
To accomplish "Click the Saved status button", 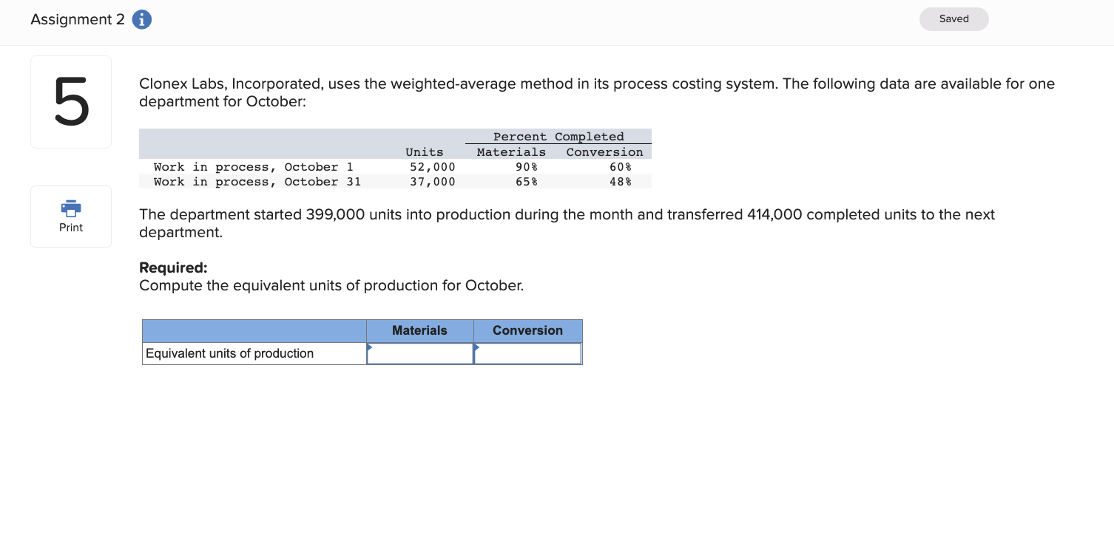I will (953, 19).
